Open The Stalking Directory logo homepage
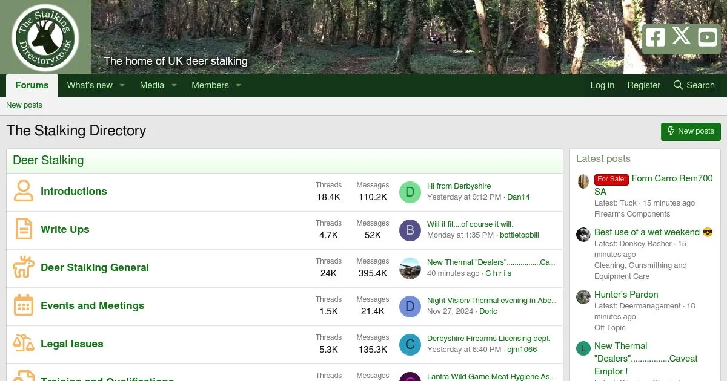This screenshot has width=727, height=381. pyautogui.click(x=45, y=37)
